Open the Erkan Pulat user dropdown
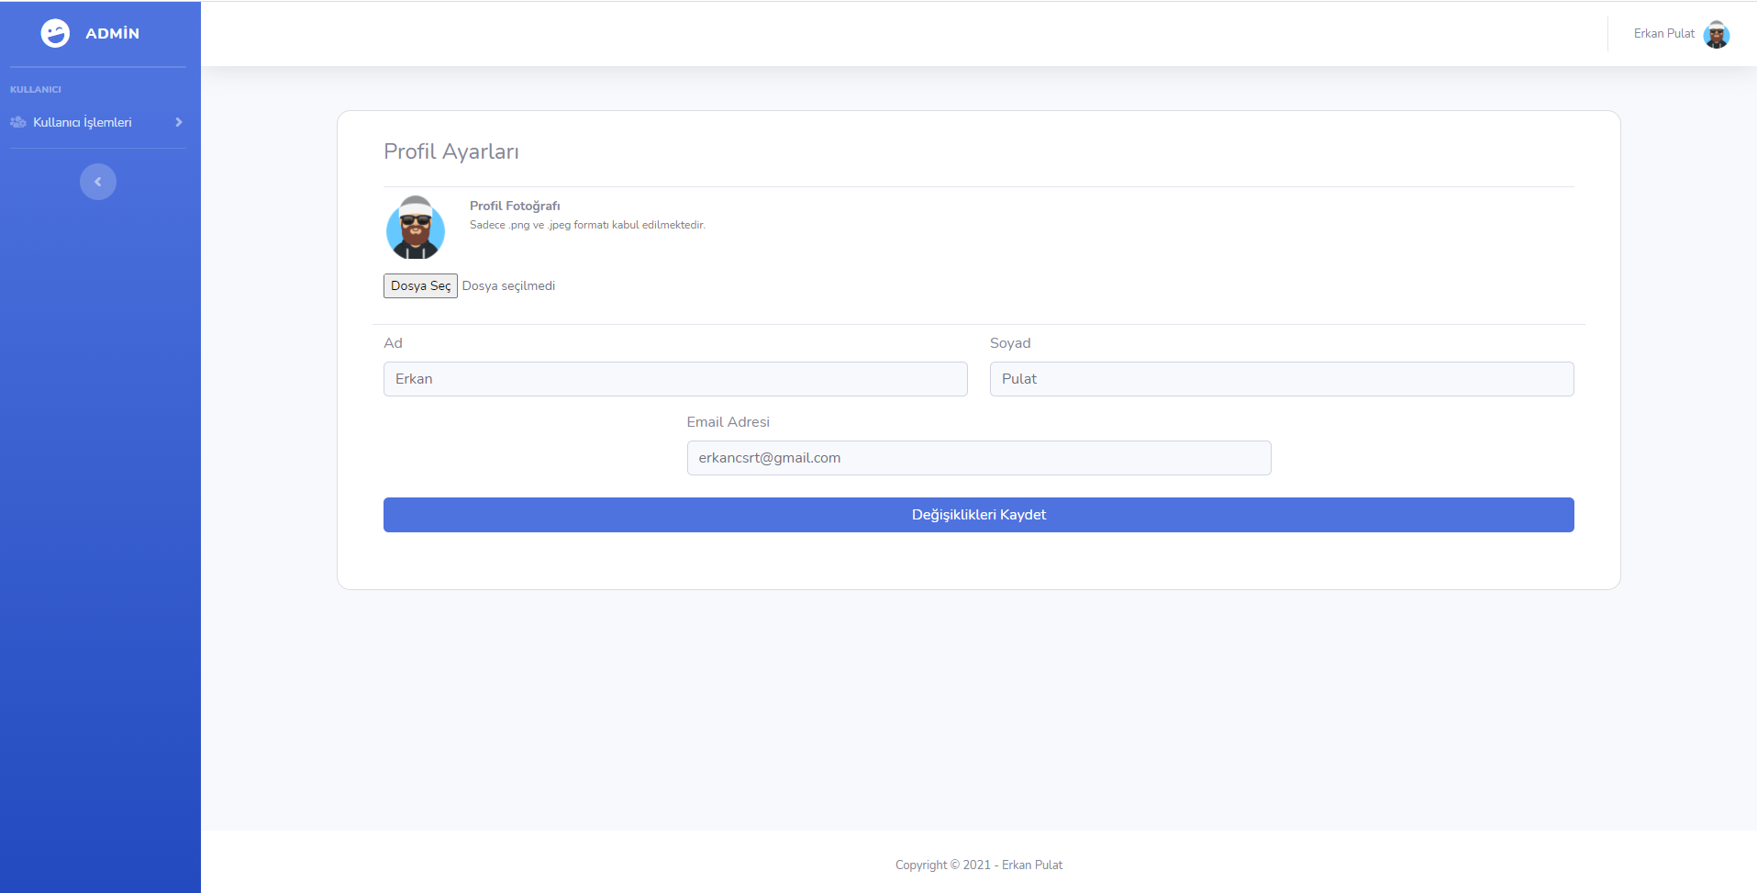1757x893 pixels. point(1681,34)
